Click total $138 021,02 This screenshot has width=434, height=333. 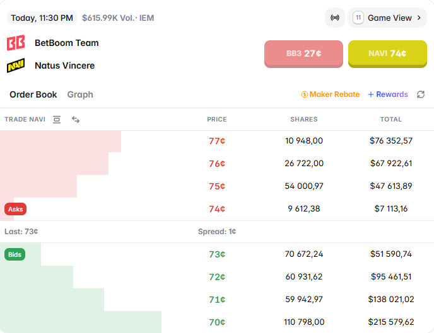pos(391,299)
